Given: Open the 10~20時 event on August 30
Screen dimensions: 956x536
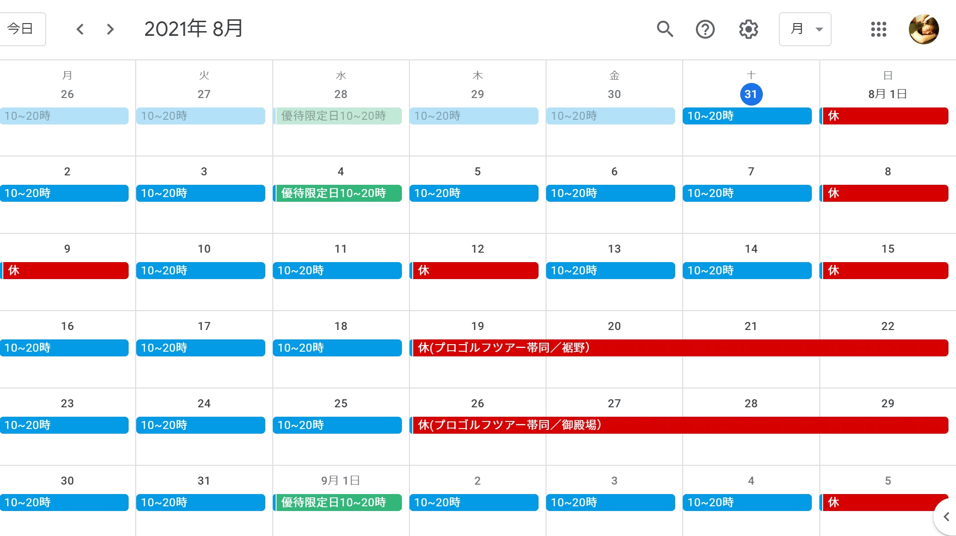Looking at the screenshot, I should click(x=64, y=503).
